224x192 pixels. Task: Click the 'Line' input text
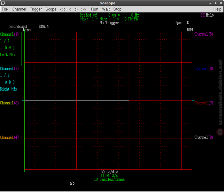pos(27,30)
